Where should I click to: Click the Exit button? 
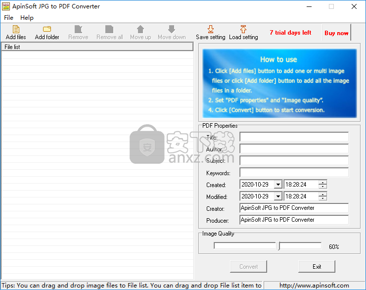coord(317,266)
